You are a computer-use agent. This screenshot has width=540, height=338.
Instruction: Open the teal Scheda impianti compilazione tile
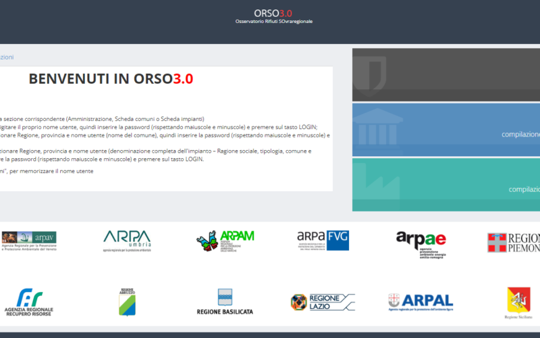coord(446,185)
